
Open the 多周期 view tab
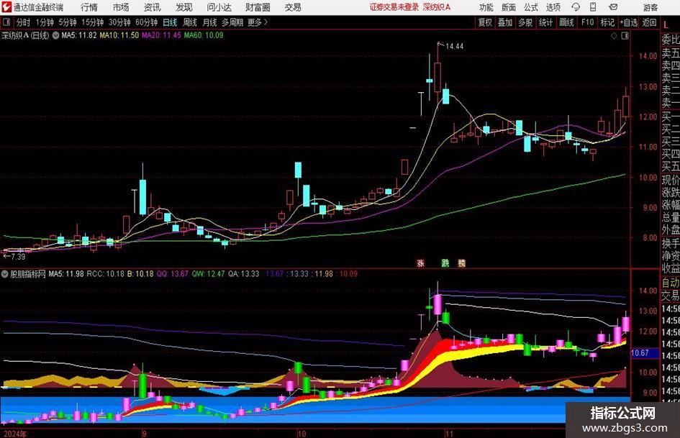click(232, 22)
